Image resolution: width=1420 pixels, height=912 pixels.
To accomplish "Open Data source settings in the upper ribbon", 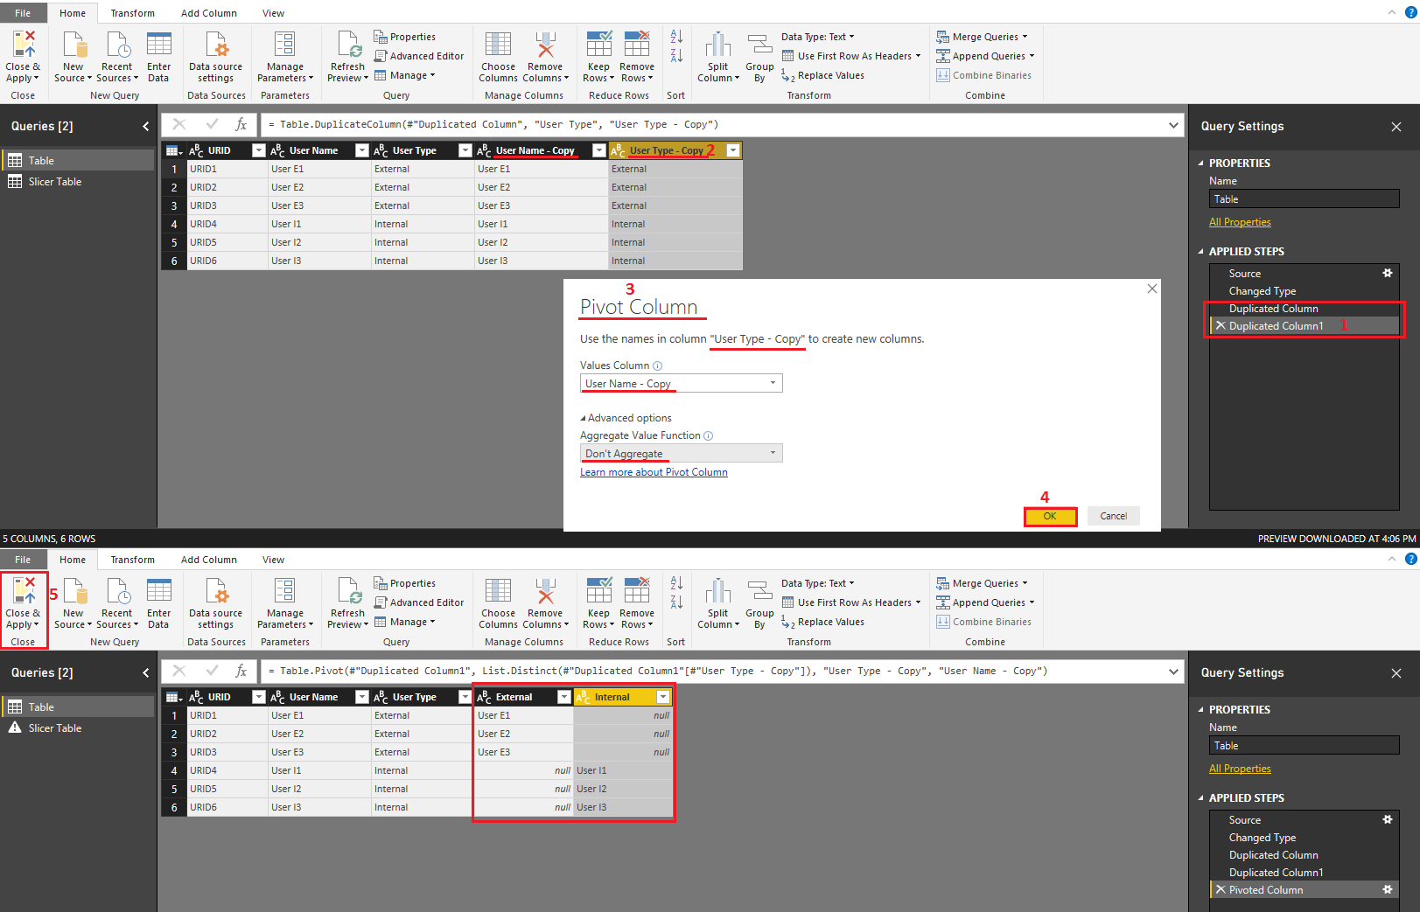I will pyautogui.click(x=215, y=56).
